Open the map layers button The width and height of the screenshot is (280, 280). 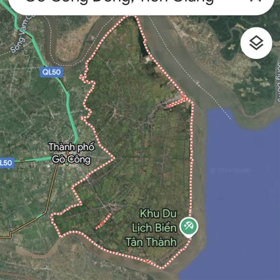(x=256, y=43)
